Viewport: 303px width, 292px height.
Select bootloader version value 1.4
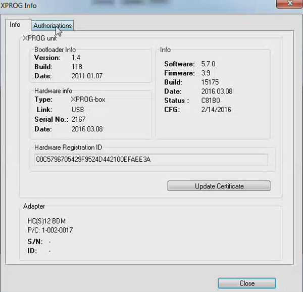pos(76,58)
